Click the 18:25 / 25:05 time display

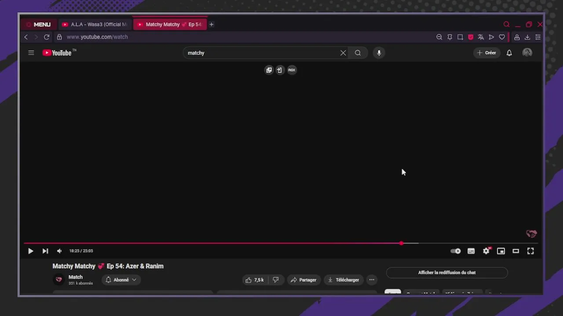point(81,251)
